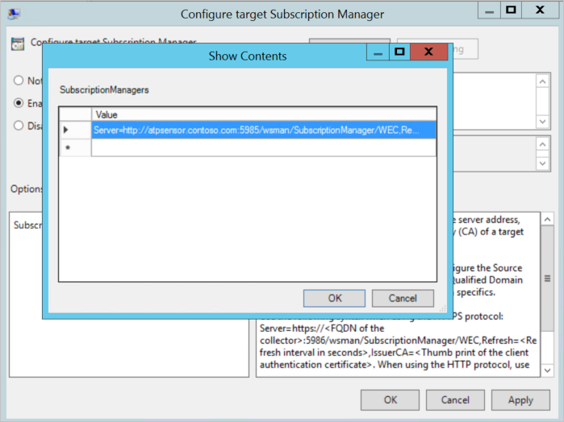The height and width of the screenshot is (422, 564).
Task: Select the Server=http://atpsensor.contoso.com value cell
Action: (x=264, y=130)
